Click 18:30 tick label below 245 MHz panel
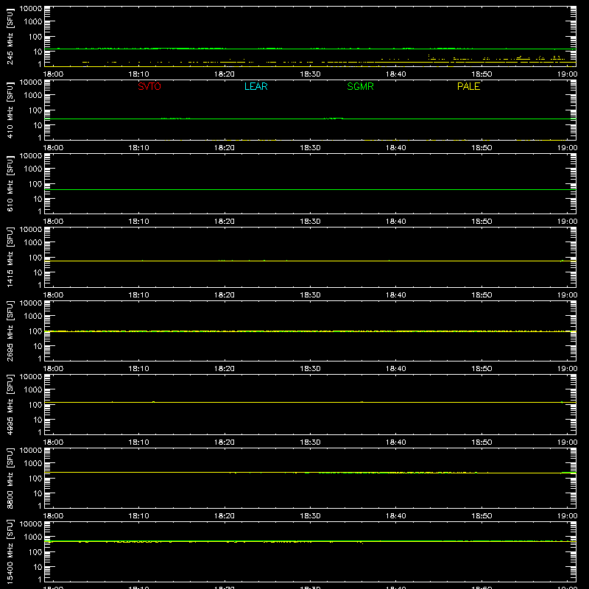 (x=310, y=74)
